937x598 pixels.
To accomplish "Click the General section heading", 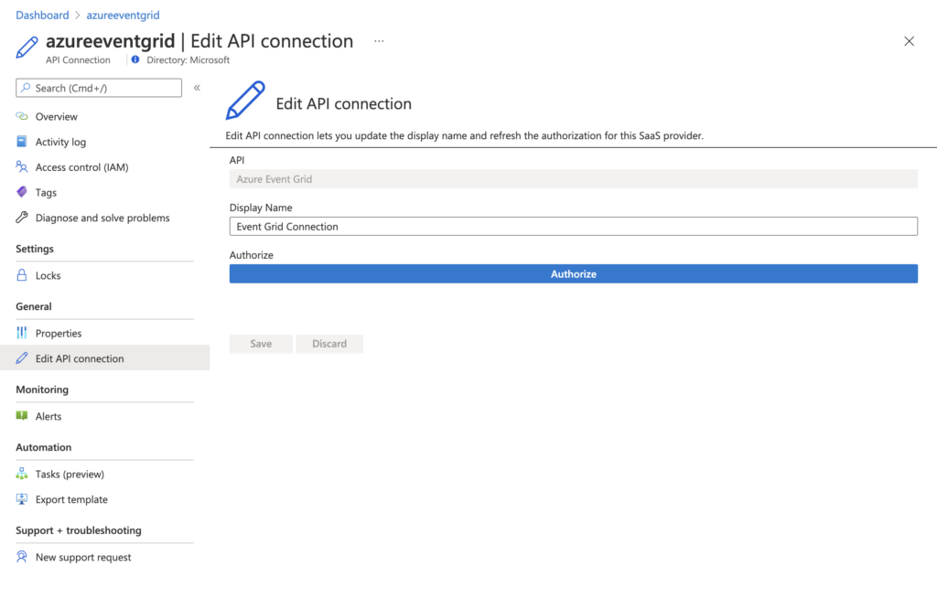I will click(34, 306).
